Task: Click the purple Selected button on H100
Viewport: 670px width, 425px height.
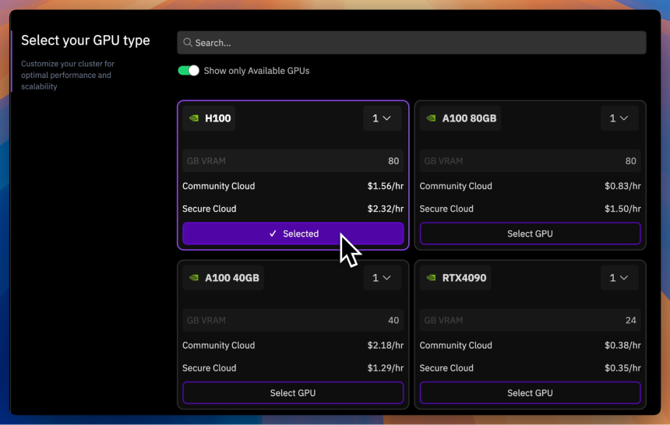Action: point(293,234)
